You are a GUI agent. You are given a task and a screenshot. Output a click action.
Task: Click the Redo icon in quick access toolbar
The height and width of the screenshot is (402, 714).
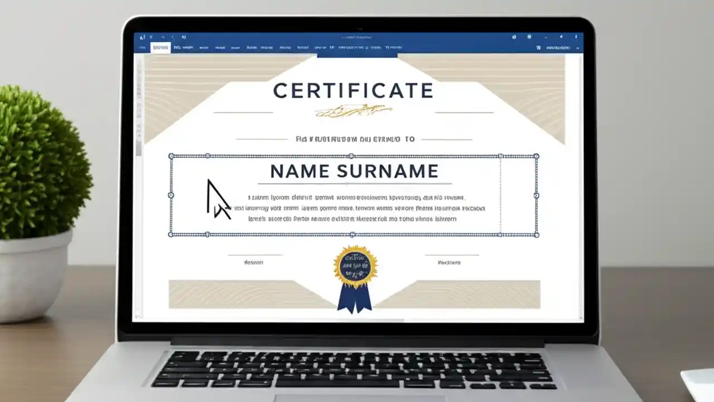pos(173,37)
